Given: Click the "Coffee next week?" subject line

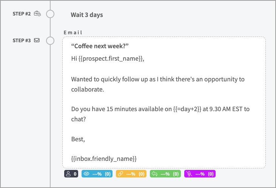Looking at the screenshot, I should pyautogui.click(x=100, y=46).
